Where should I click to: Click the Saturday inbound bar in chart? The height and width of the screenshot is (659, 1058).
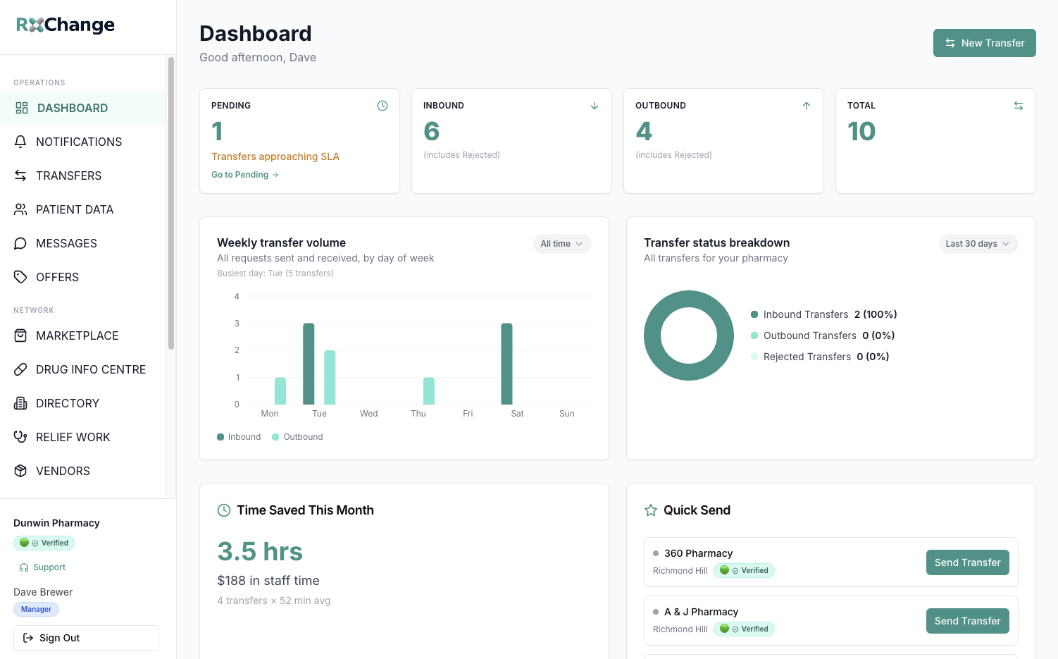click(x=506, y=364)
